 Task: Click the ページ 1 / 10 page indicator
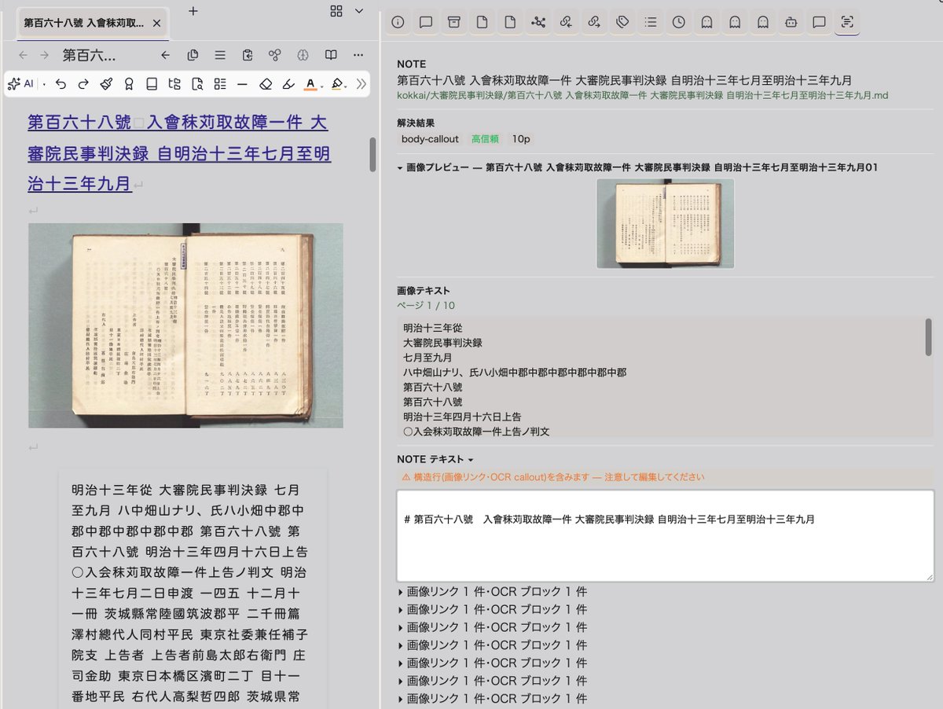pos(426,306)
